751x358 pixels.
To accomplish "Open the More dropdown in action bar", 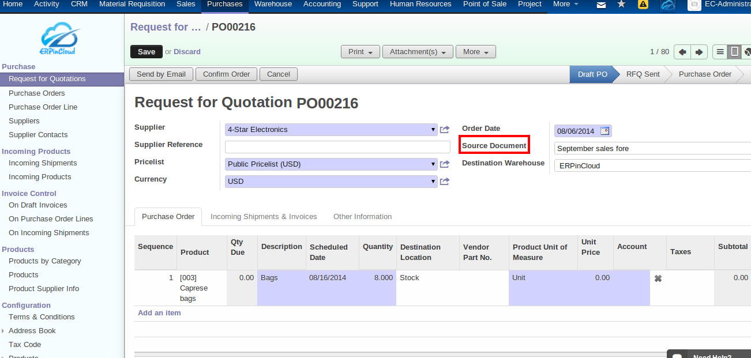I will 476,52.
